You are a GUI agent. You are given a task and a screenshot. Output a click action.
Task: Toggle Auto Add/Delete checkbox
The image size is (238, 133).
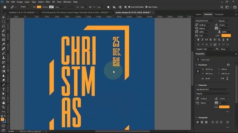(129, 7)
